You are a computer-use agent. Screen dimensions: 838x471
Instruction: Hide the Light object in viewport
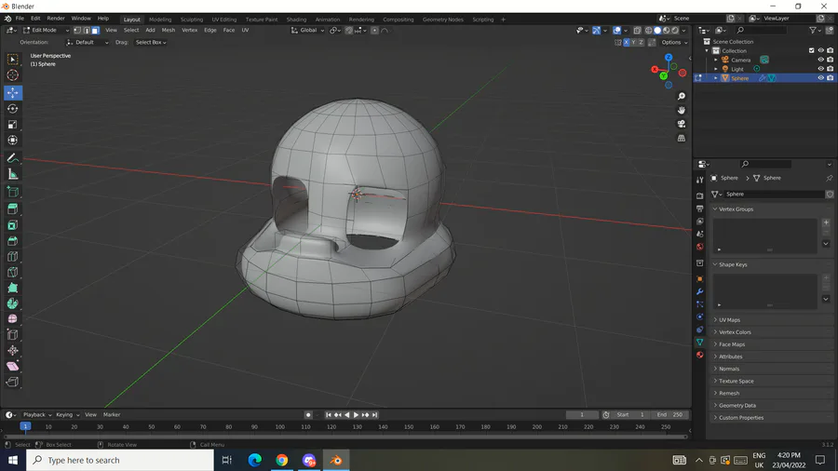(x=820, y=69)
